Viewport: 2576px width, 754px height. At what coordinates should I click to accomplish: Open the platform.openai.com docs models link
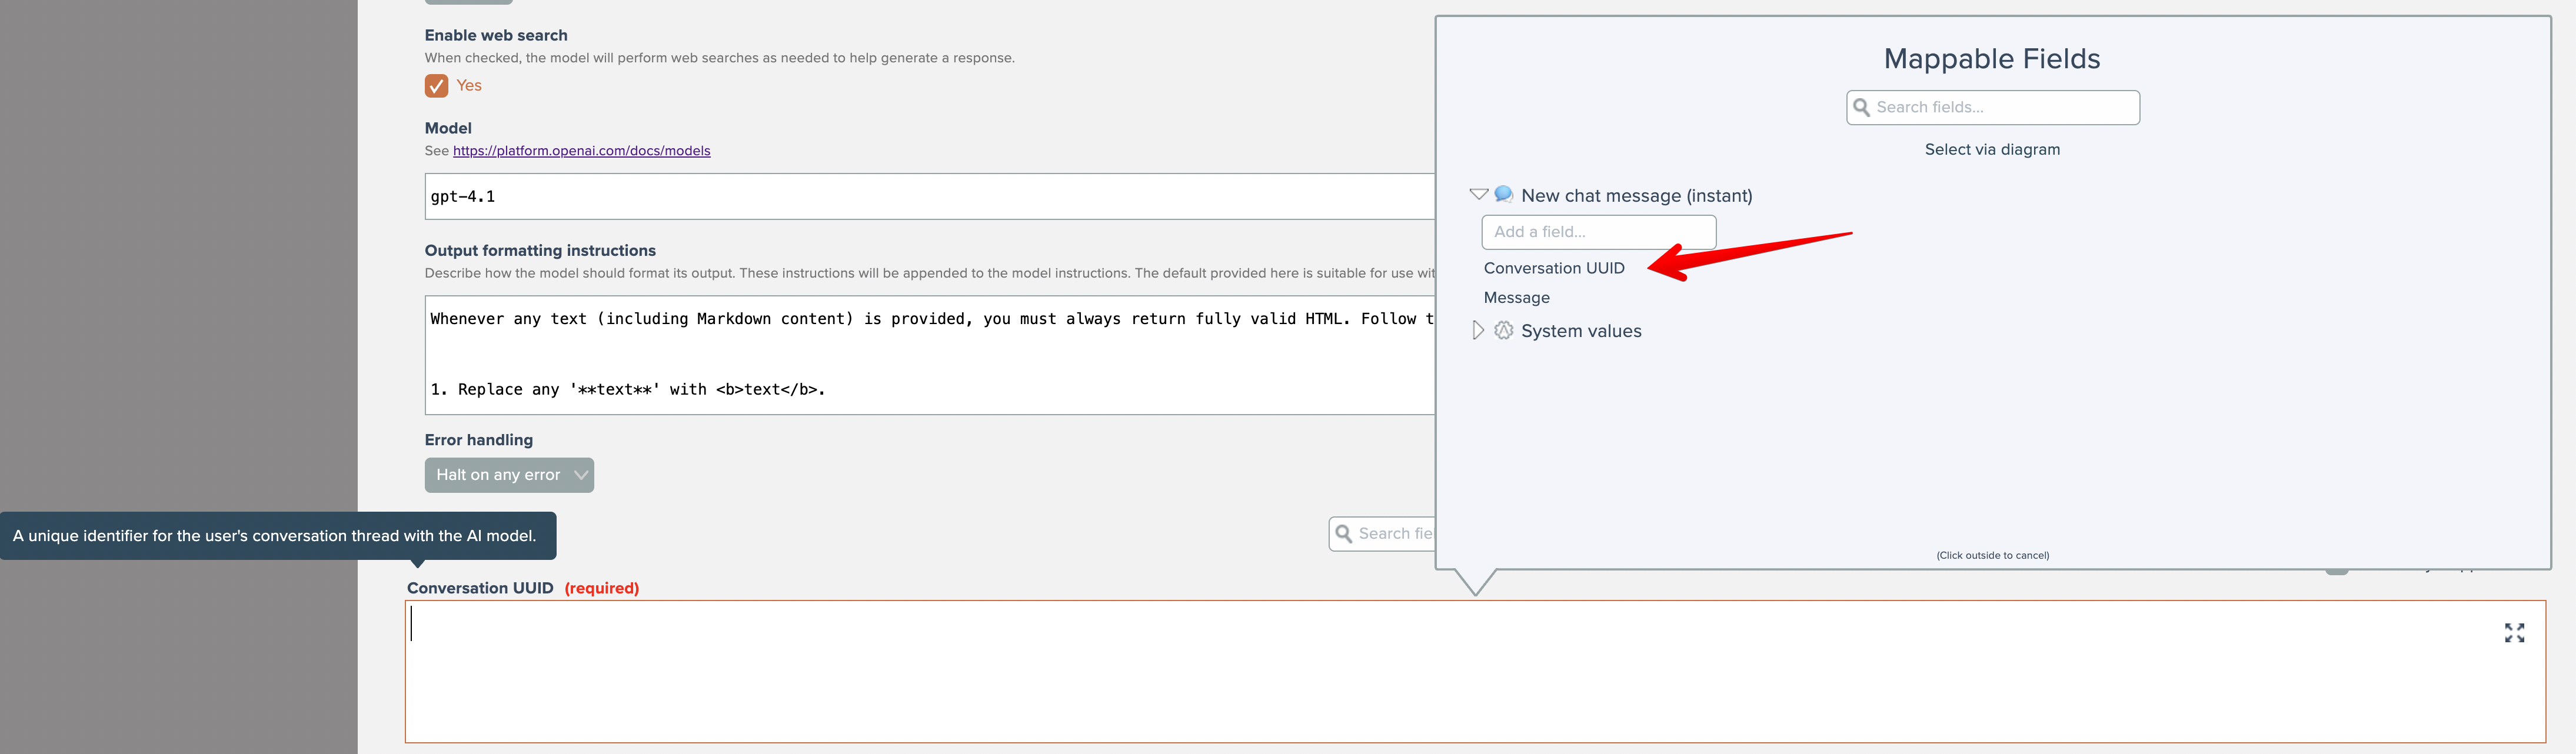pyautogui.click(x=581, y=151)
